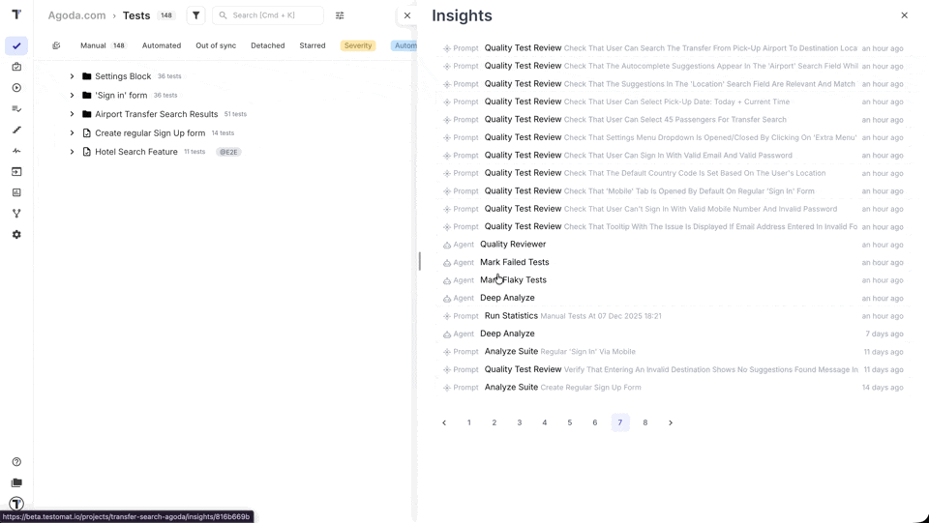Open insights page 6

[x=595, y=422]
